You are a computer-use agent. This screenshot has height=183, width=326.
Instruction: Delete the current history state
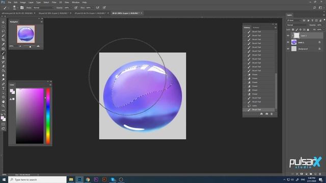coord(271,114)
